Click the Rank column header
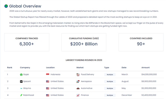 click(10, 67)
